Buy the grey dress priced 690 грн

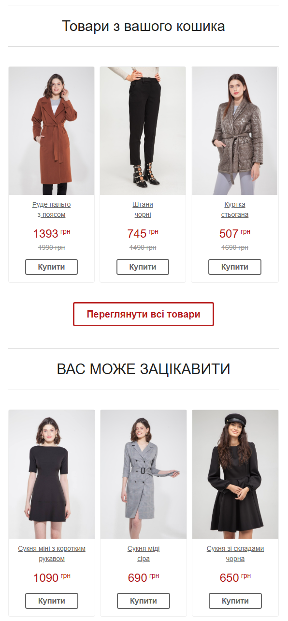144,601
